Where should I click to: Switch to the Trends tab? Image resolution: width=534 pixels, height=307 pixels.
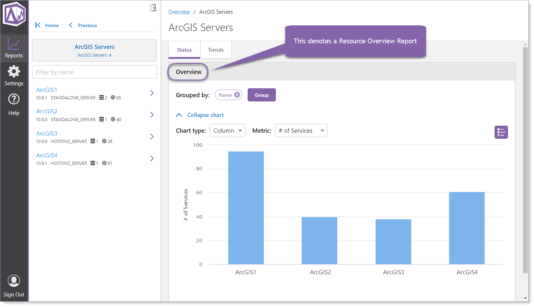(216, 50)
